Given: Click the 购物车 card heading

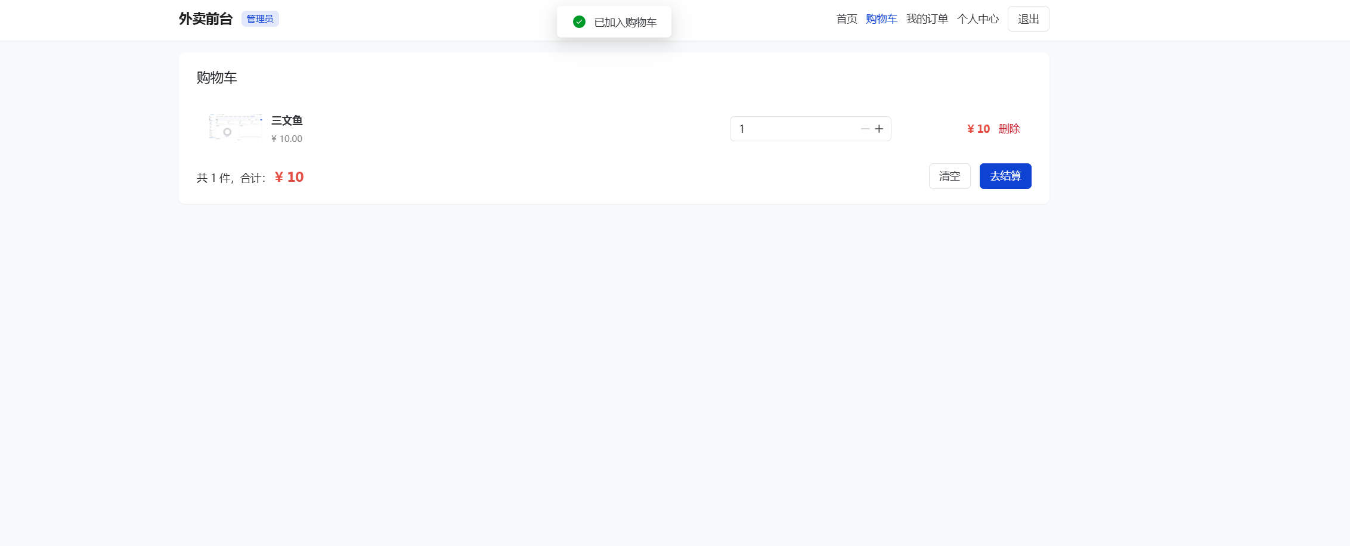Looking at the screenshot, I should [217, 77].
